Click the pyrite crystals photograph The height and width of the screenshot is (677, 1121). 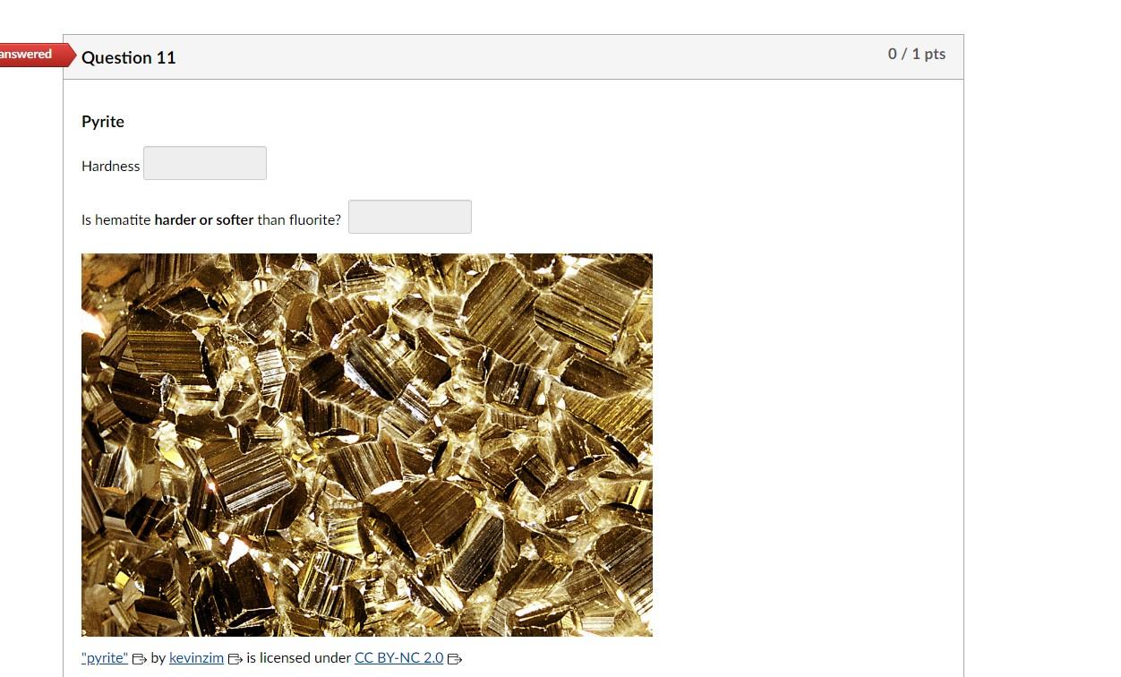[367, 445]
